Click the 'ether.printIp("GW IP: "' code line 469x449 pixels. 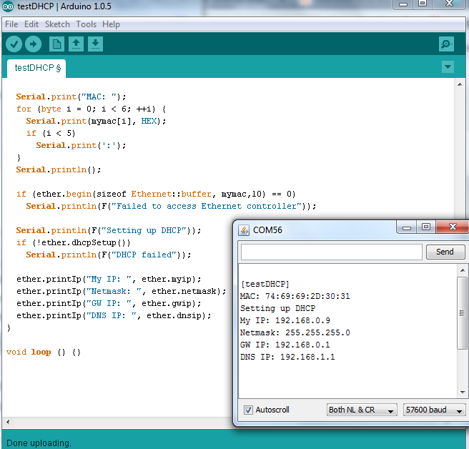point(109,303)
